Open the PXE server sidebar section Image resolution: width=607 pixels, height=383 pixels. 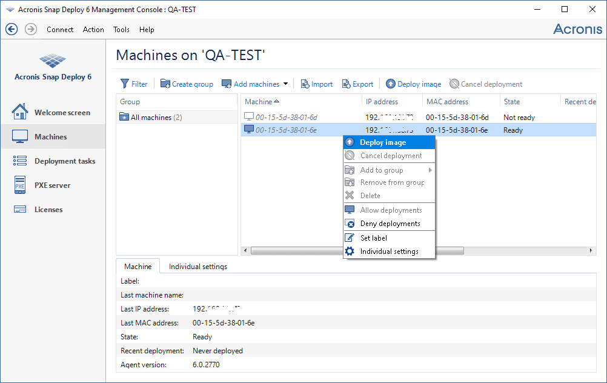click(52, 185)
